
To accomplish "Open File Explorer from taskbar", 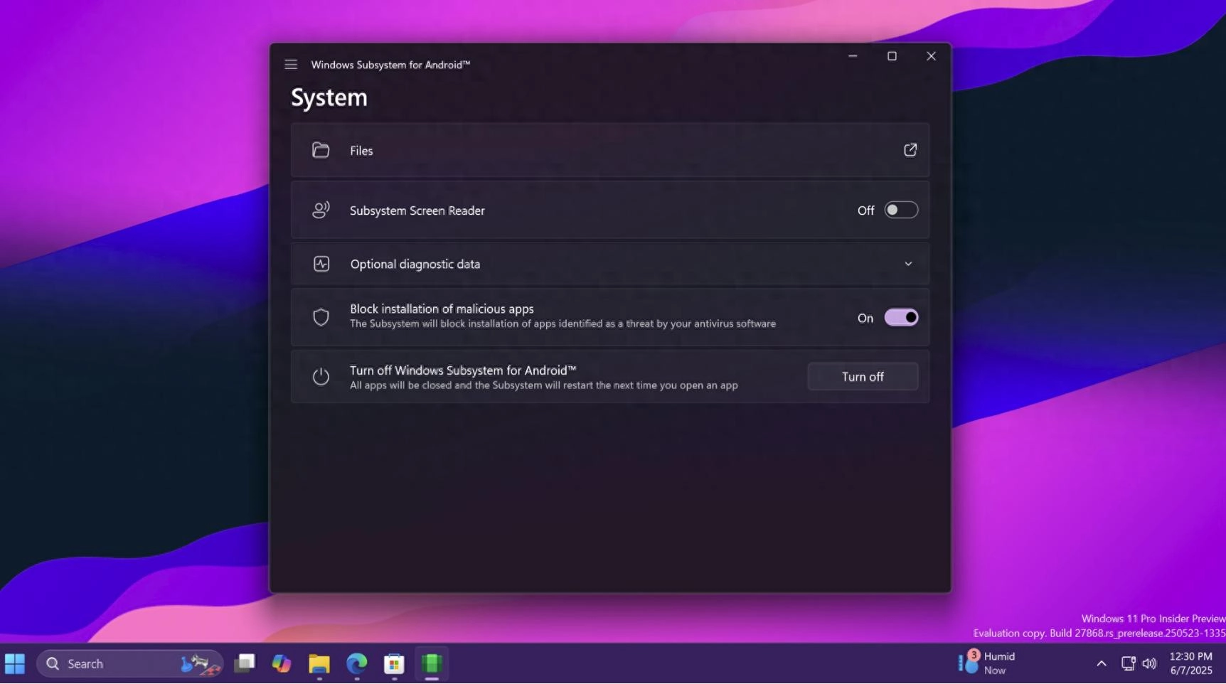I will pyautogui.click(x=319, y=663).
